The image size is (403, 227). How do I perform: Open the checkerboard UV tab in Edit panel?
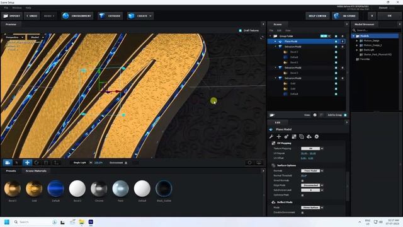click(x=294, y=137)
